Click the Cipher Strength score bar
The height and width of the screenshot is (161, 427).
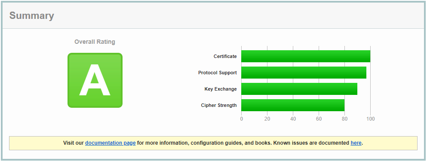(x=293, y=105)
